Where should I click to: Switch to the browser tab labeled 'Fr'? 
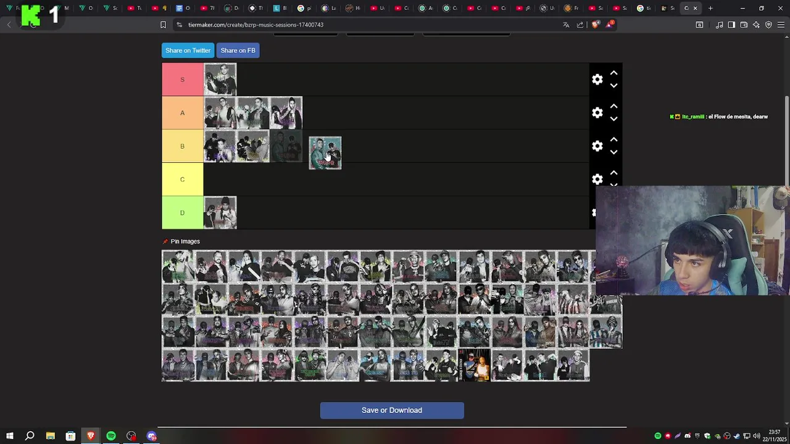(572, 8)
